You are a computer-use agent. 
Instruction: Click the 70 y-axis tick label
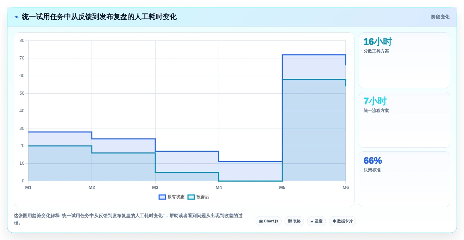(x=22, y=58)
